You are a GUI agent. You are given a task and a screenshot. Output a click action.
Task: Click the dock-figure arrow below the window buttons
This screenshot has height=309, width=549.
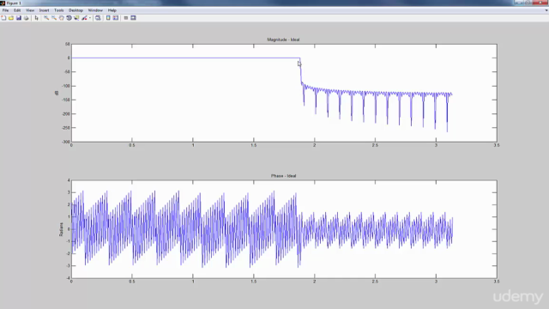546,10
